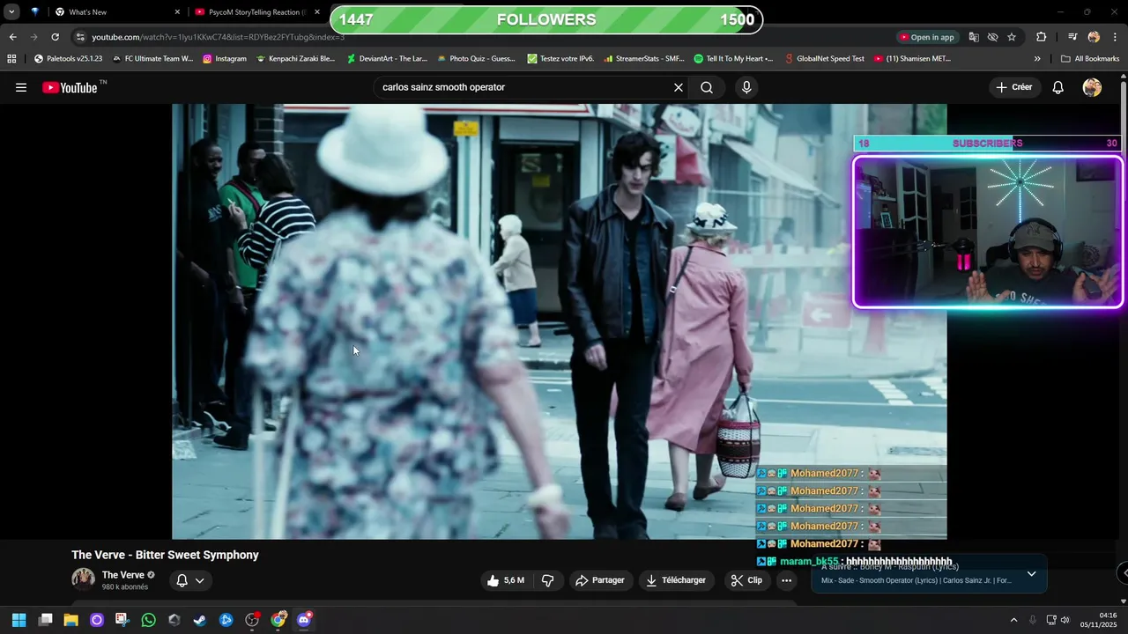The width and height of the screenshot is (1128, 634).
Task: Open the browser three-dot menu
Action: point(1116,37)
